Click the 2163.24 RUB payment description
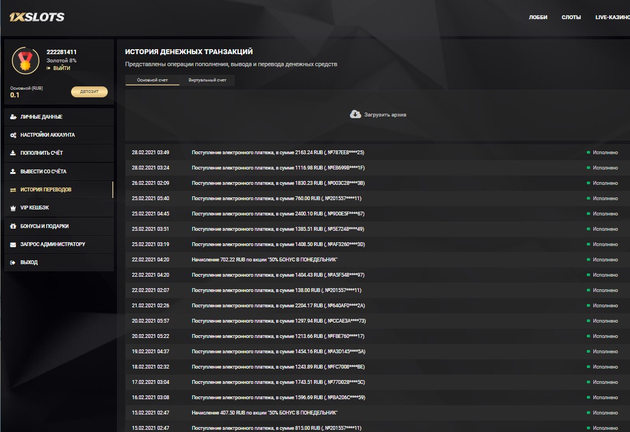 point(278,153)
